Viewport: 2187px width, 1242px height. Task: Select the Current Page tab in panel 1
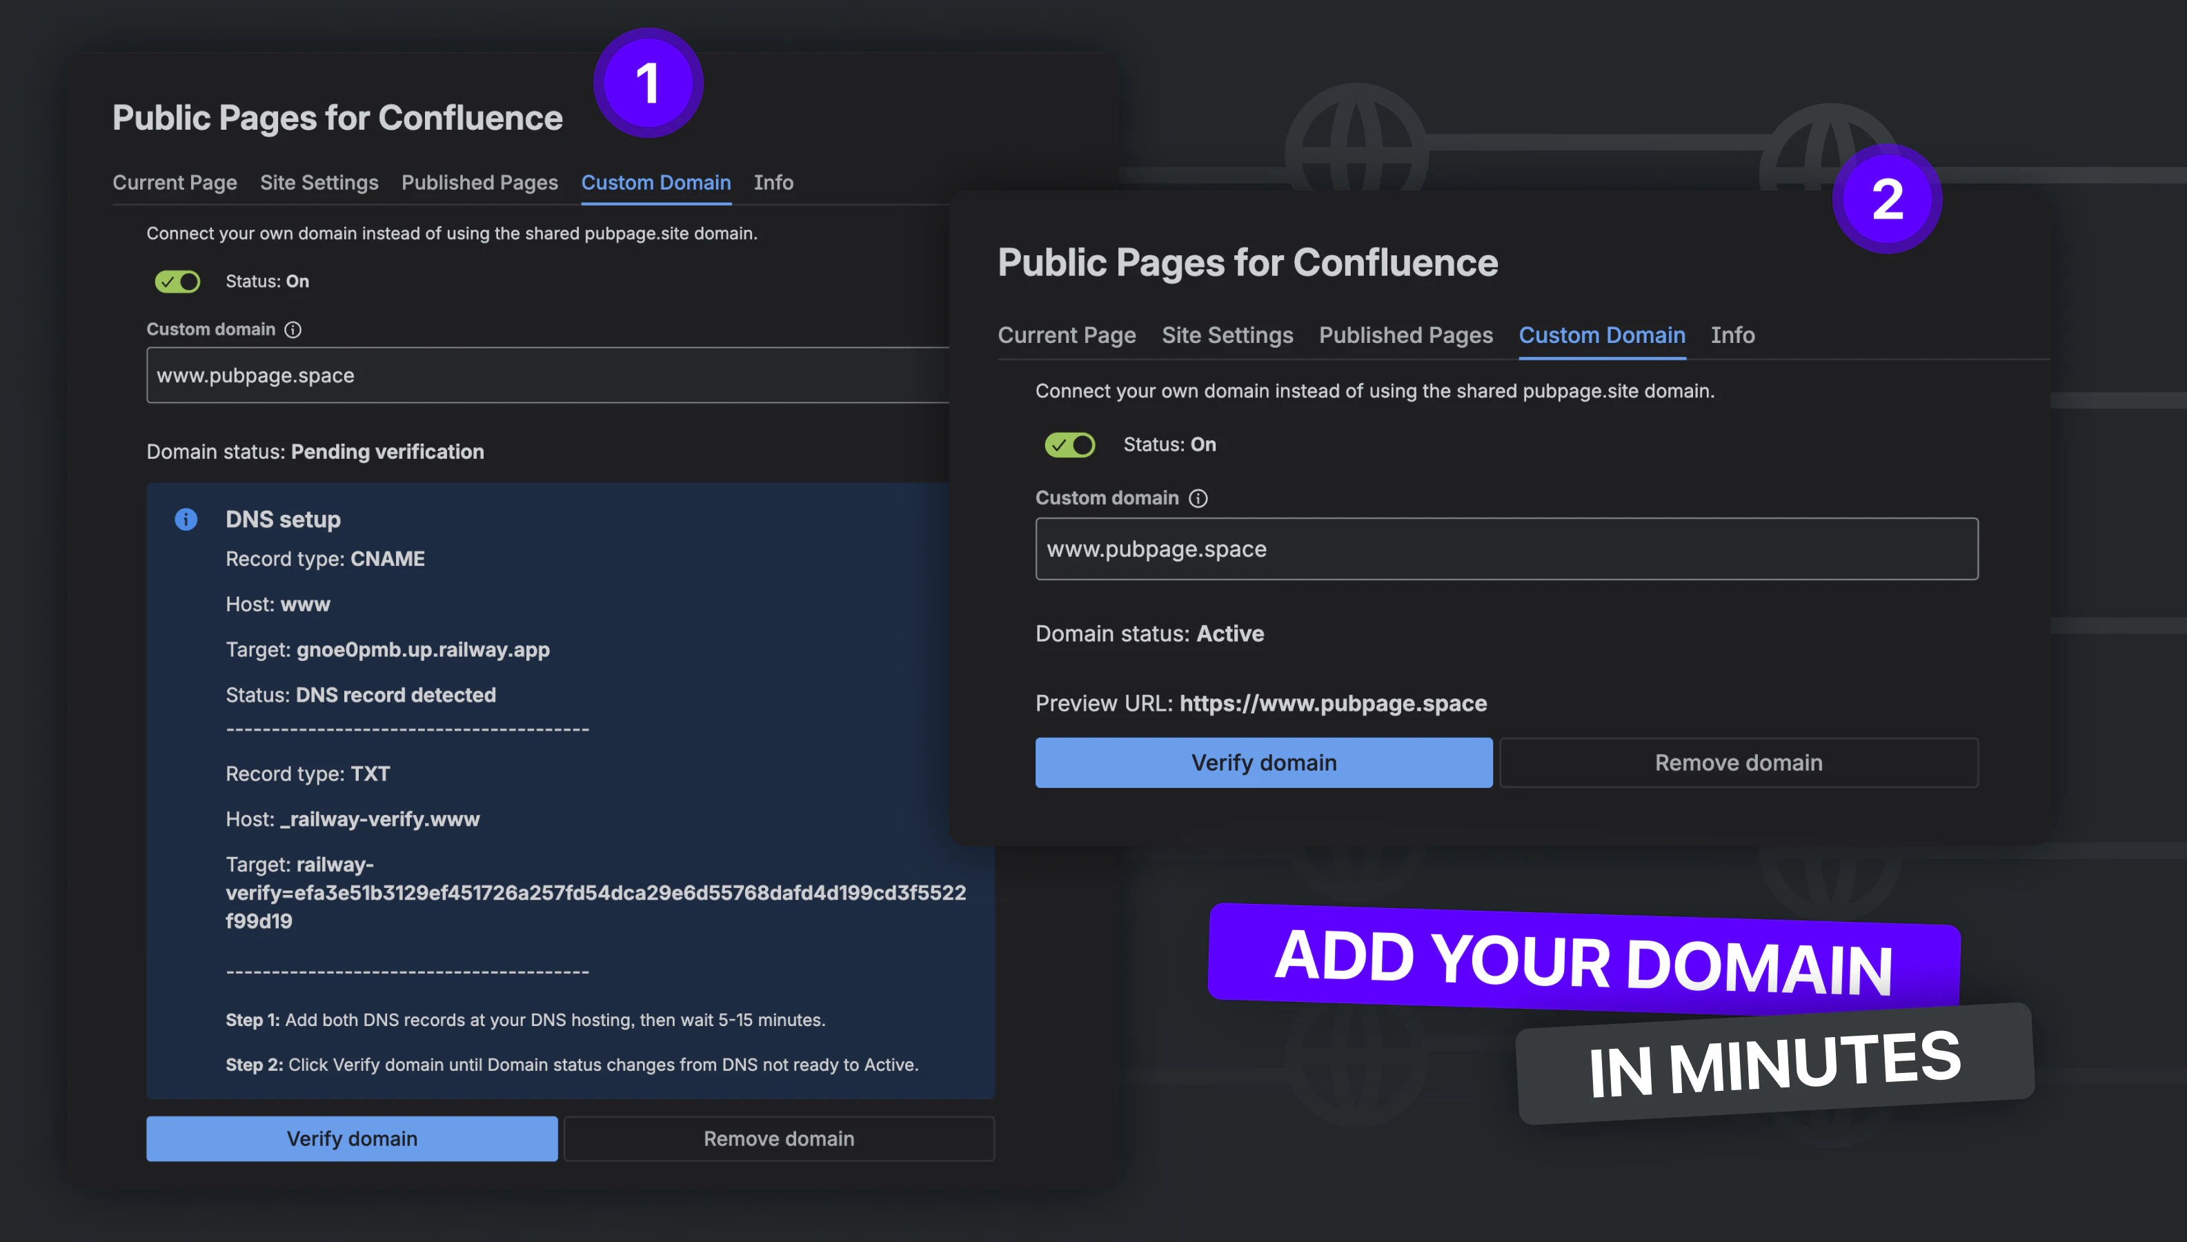tap(175, 183)
